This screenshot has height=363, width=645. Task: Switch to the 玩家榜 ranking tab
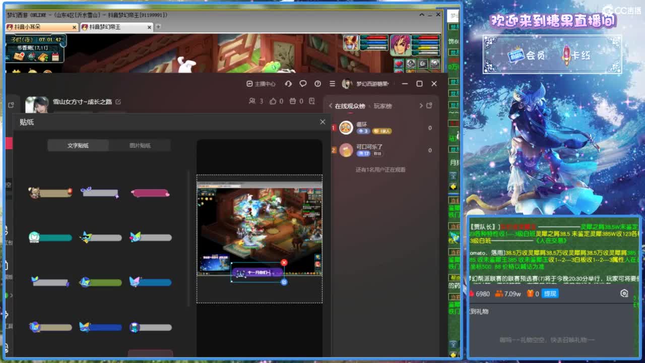point(382,106)
